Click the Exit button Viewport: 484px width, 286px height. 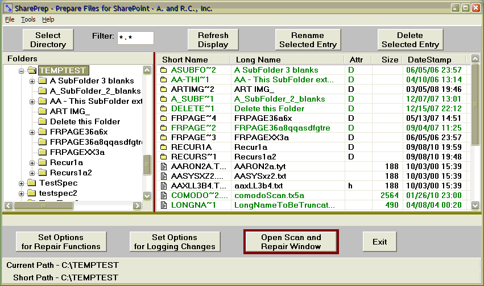click(x=380, y=242)
